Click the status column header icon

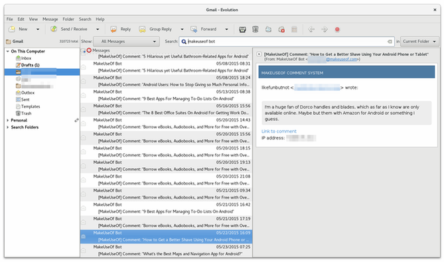click(83, 50)
